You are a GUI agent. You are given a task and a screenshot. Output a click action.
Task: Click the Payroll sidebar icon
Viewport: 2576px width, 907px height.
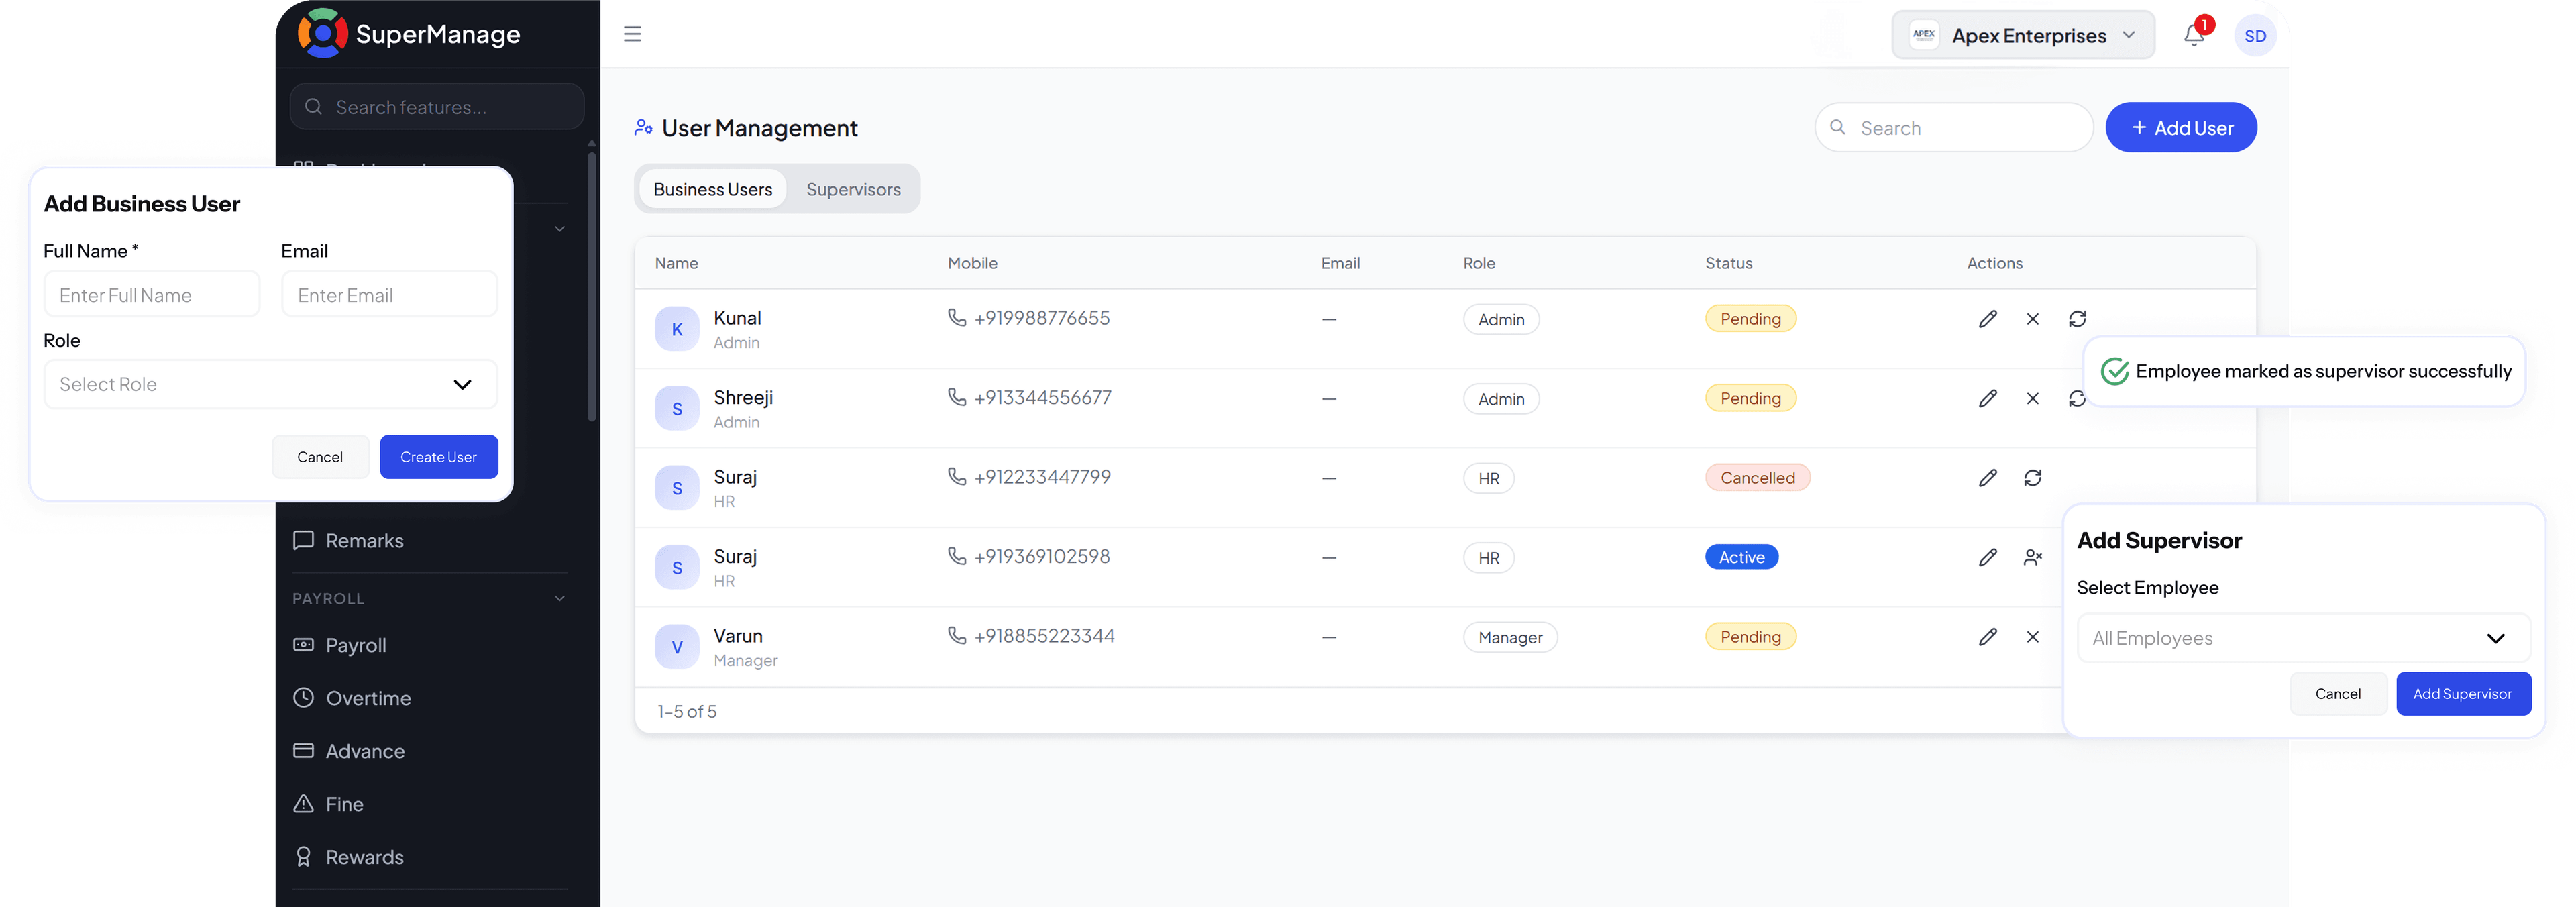[x=303, y=645]
